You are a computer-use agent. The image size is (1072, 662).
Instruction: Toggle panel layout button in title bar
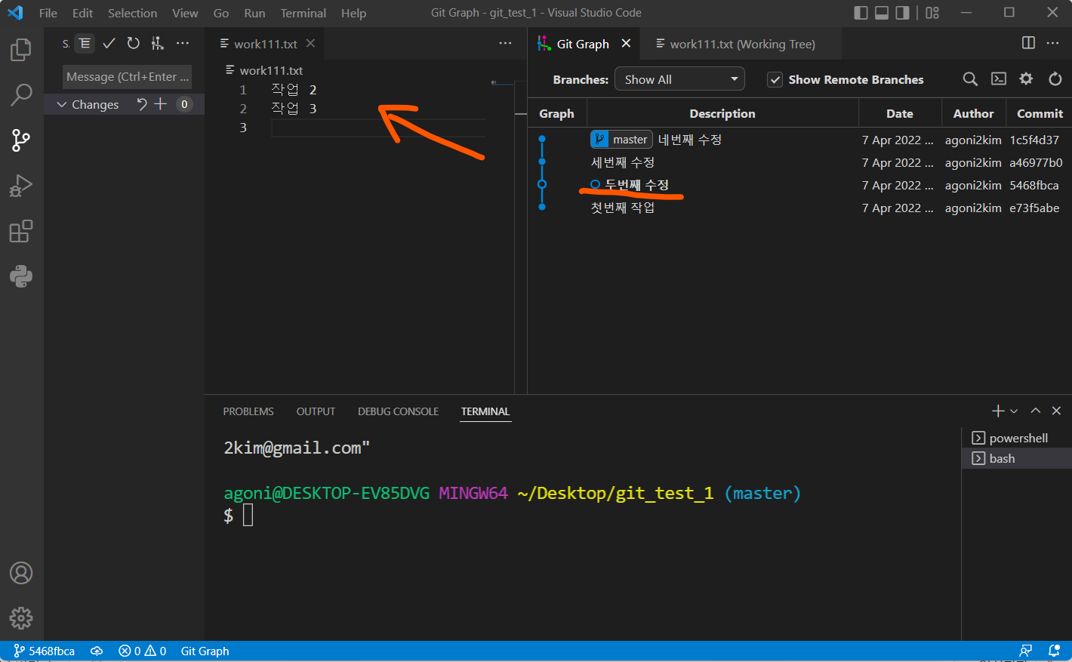point(881,13)
